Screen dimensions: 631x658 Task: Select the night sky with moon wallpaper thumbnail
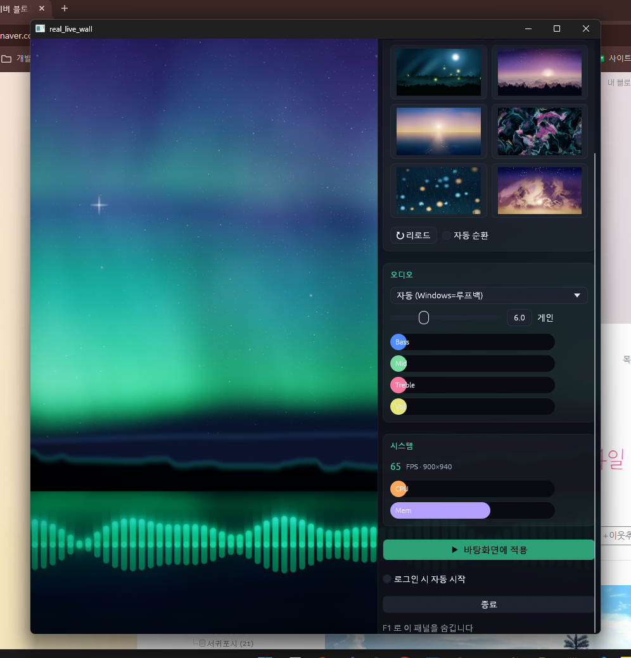(x=438, y=72)
